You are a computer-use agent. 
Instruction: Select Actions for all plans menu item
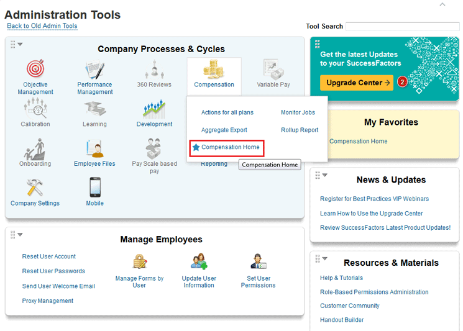[x=227, y=113]
